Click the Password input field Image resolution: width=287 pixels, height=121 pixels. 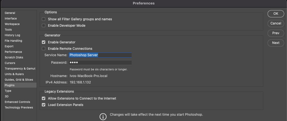click(100, 63)
